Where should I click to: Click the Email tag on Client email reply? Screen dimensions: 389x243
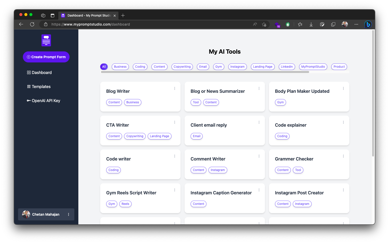tap(197, 136)
